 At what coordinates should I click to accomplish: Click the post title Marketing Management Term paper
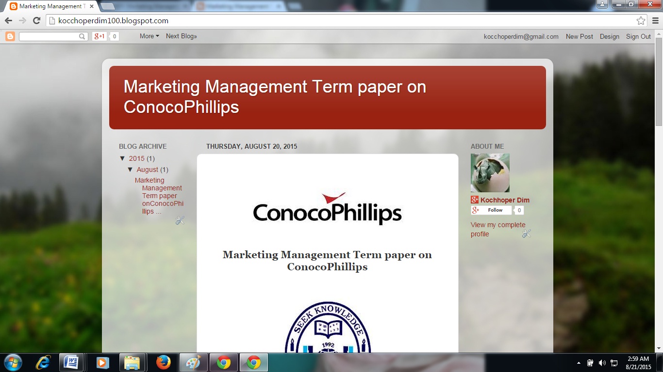327,261
